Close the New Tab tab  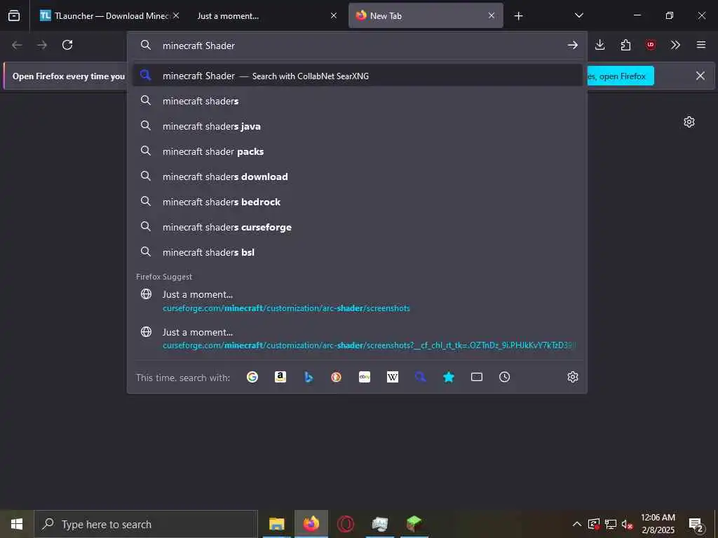(492, 15)
